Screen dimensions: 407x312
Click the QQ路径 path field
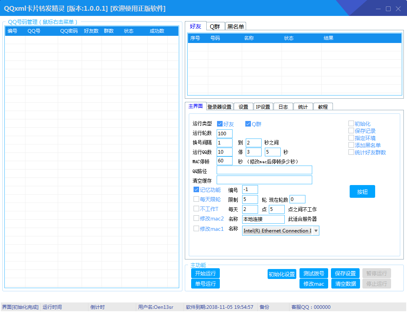pos(264,170)
